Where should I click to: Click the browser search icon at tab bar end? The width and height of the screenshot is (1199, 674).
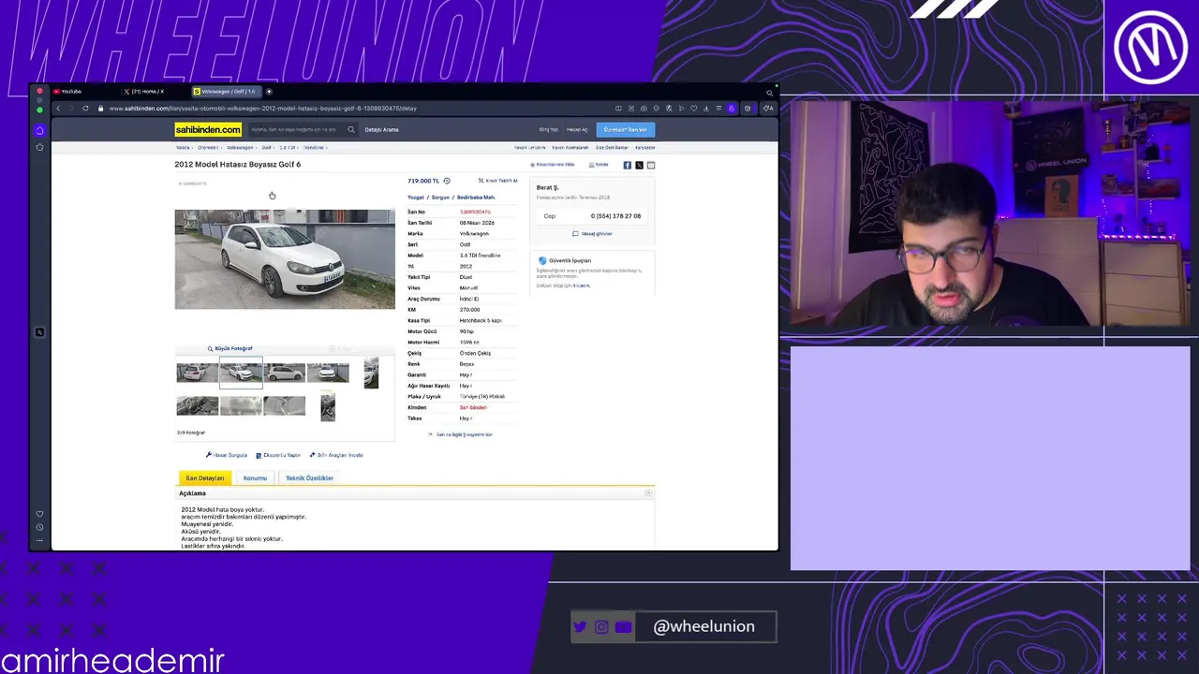770,92
